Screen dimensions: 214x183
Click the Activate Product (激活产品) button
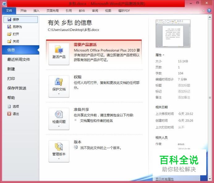[59, 54]
